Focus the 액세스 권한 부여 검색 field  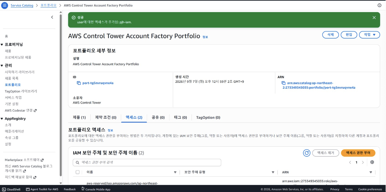point(147,162)
